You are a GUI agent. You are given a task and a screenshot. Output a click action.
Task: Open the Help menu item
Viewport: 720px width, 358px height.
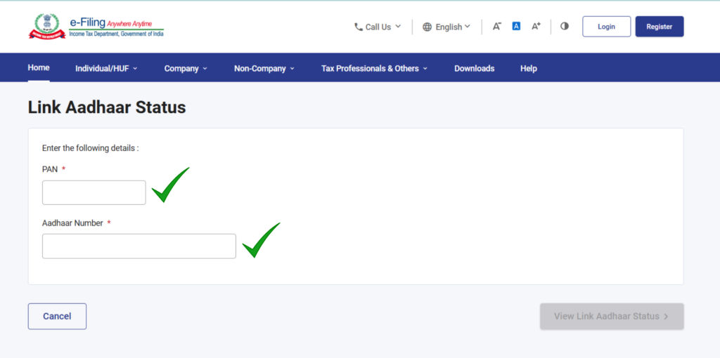529,69
